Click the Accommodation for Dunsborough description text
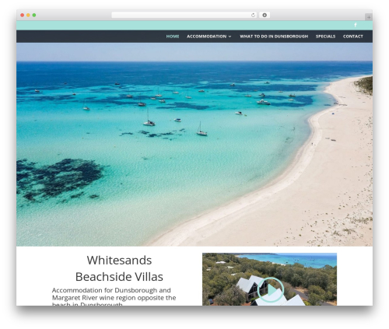 click(114, 296)
